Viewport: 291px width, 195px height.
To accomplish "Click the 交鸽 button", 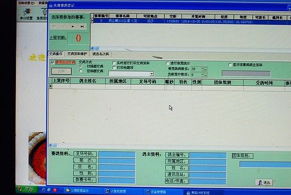I will coord(61,71).
